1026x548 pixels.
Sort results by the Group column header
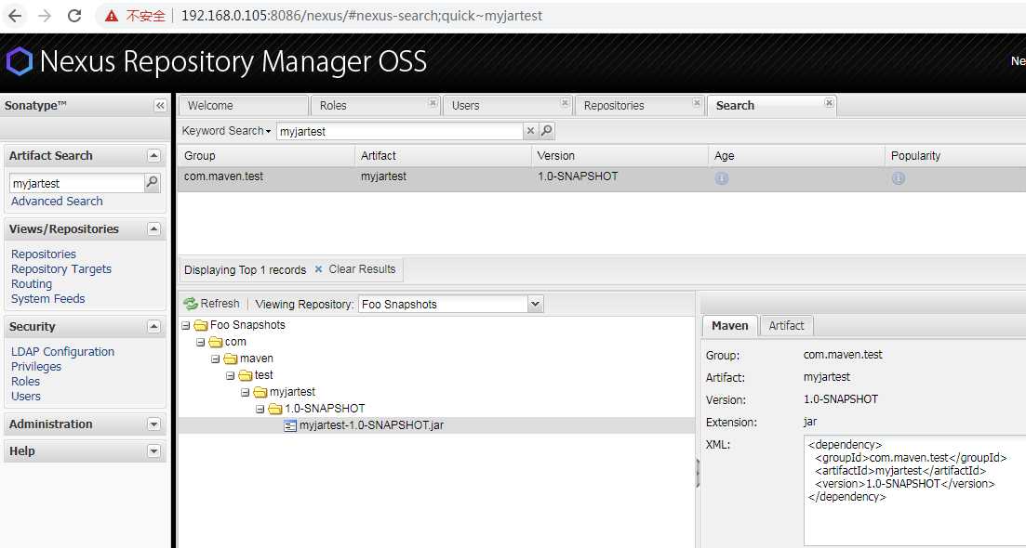point(265,155)
